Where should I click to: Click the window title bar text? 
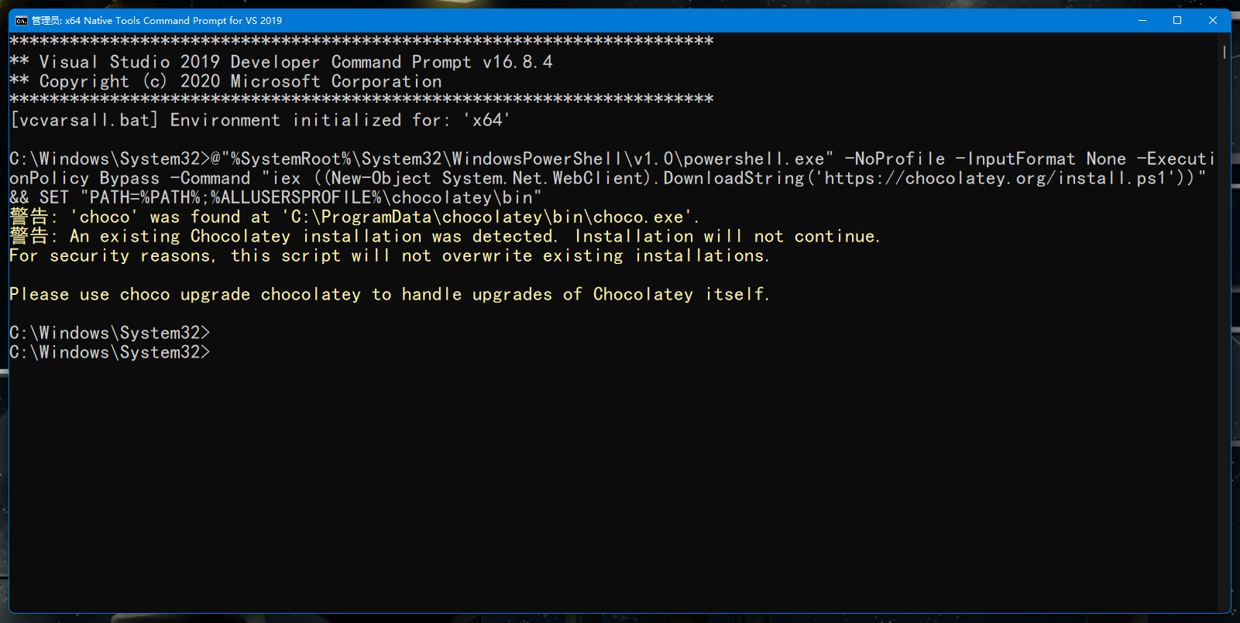(156, 21)
